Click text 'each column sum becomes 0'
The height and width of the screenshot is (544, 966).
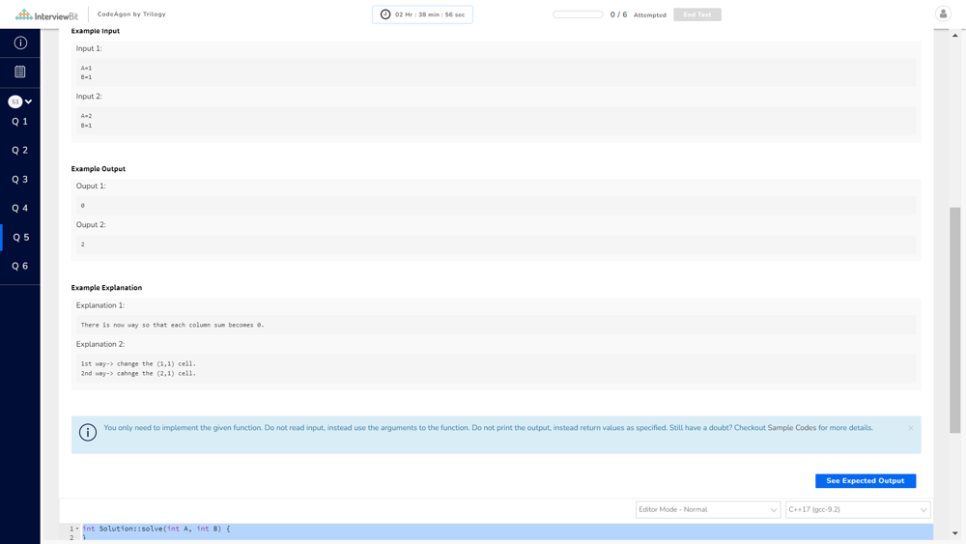[x=216, y=325]
